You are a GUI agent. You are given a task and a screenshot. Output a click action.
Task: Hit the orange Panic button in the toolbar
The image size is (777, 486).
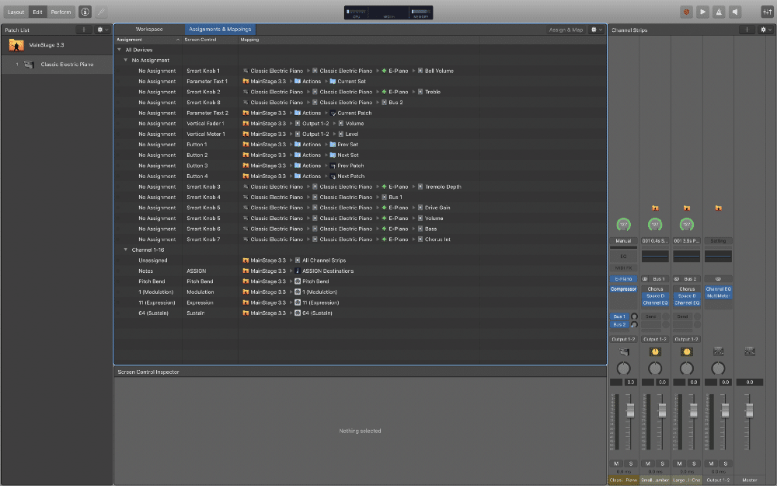coord(686,12)
